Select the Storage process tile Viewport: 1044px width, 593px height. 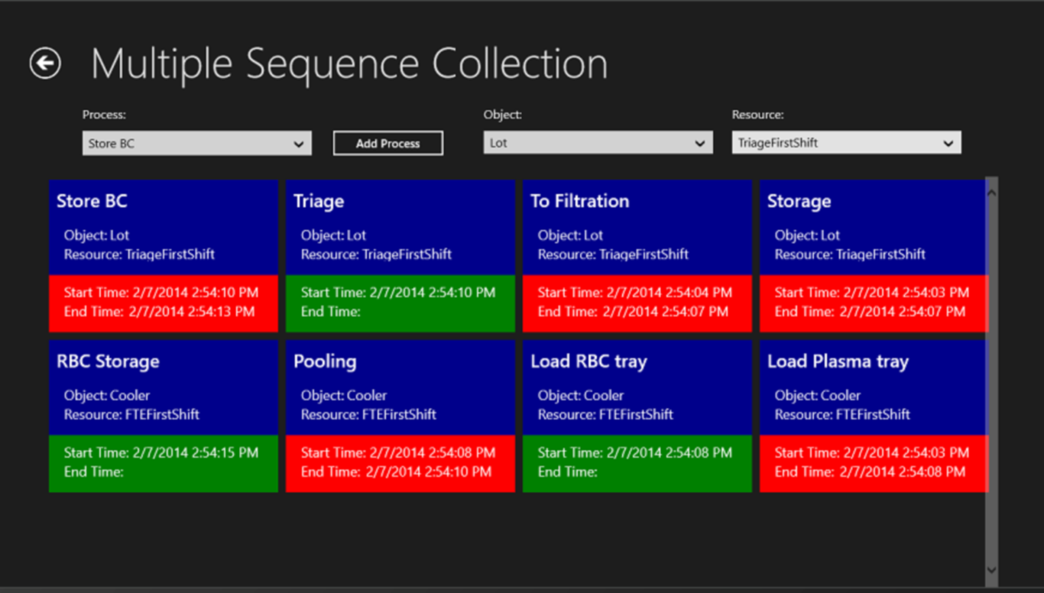(873, 227)
